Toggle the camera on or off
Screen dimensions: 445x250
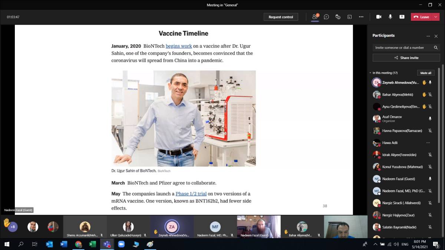pyautogui.click(x=379, y=17)
